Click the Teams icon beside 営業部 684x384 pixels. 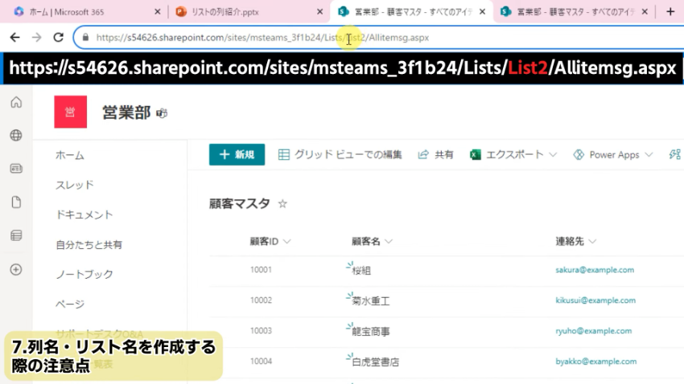[162, 113]
